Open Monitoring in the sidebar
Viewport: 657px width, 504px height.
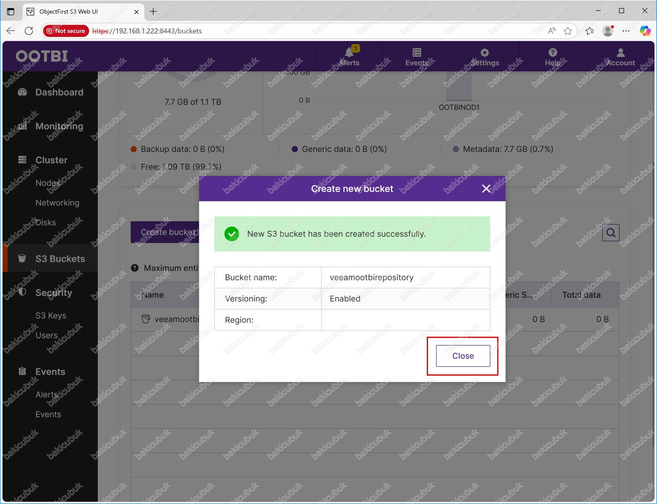pos(59,126)
